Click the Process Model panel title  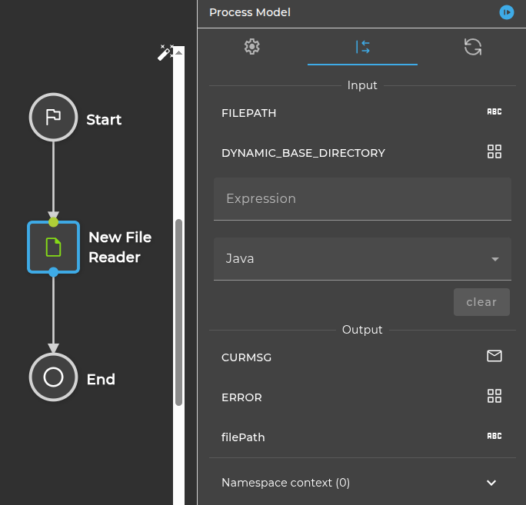[250, 12]
